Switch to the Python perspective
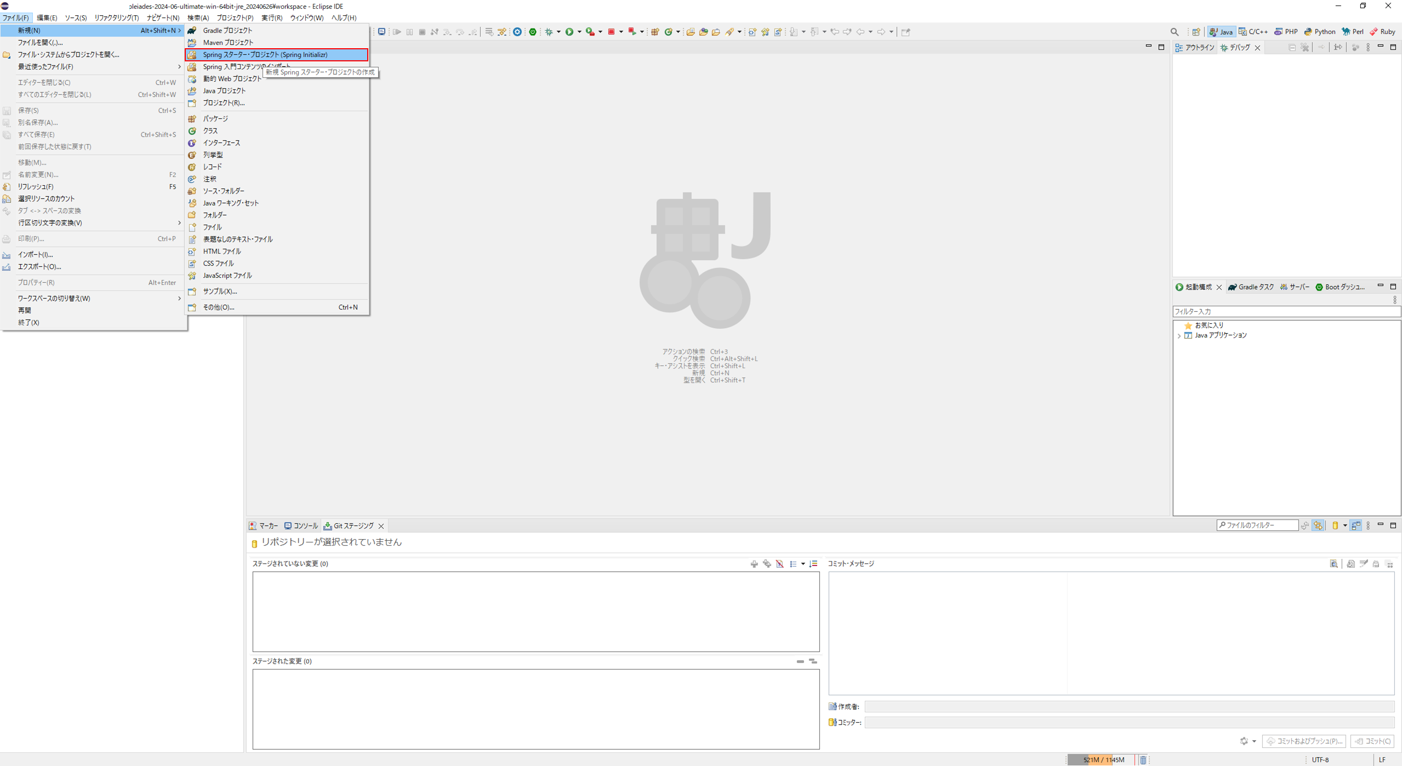 (x=1320, y=32)
